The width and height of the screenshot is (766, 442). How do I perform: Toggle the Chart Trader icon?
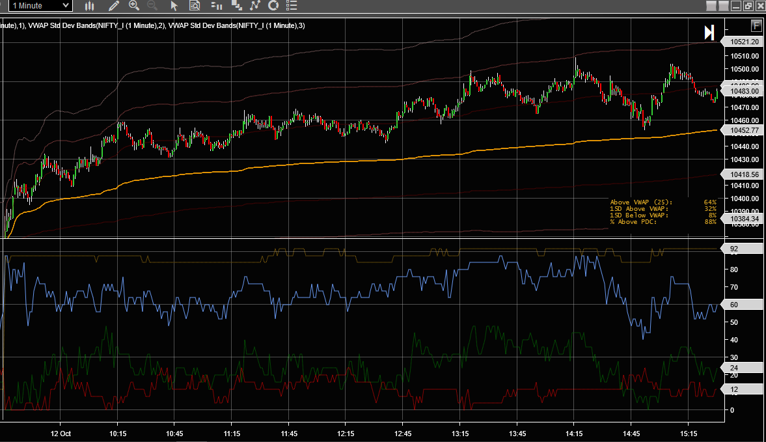pos(217,6)
